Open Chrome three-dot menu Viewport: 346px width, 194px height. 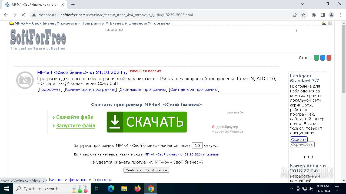340,15
